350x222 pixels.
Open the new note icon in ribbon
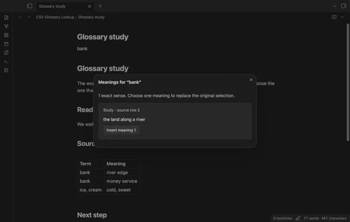[x=6, y=17]
